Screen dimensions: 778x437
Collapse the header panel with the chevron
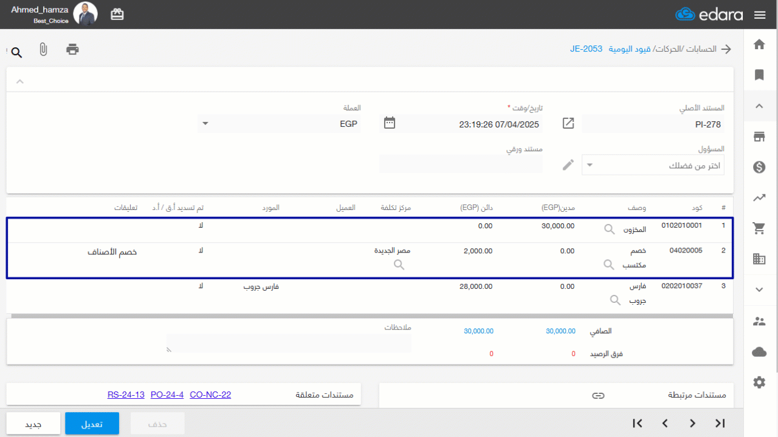click(19, 81)
